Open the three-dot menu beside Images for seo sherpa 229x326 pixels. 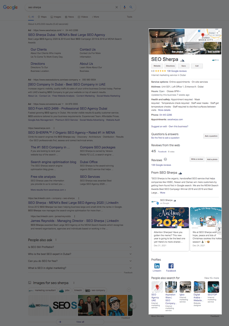74,283
